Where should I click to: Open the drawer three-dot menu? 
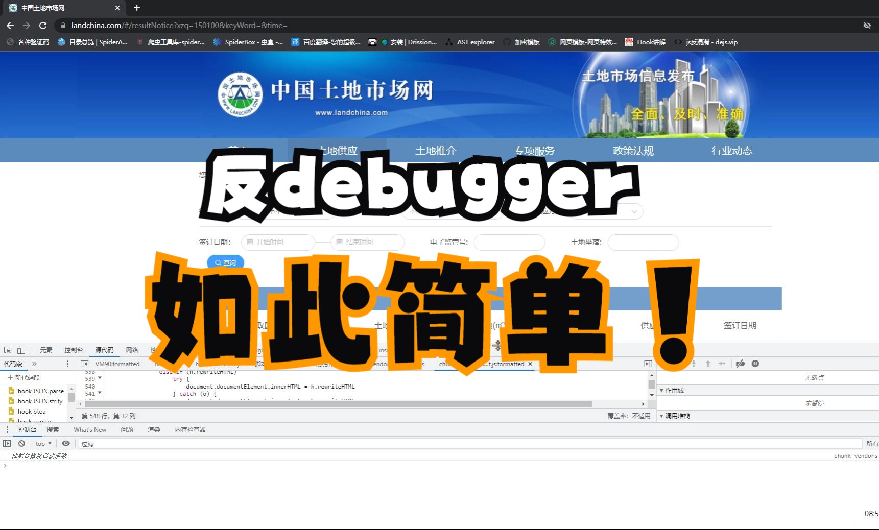(7, 429)
